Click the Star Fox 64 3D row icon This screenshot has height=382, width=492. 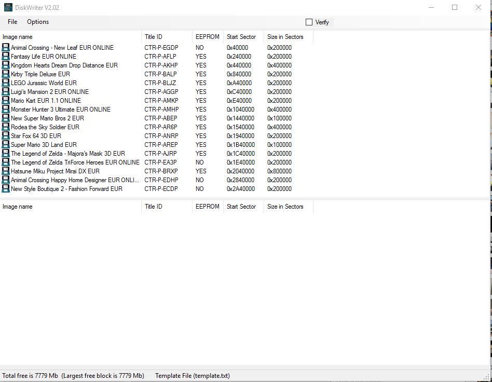(6, 135)
